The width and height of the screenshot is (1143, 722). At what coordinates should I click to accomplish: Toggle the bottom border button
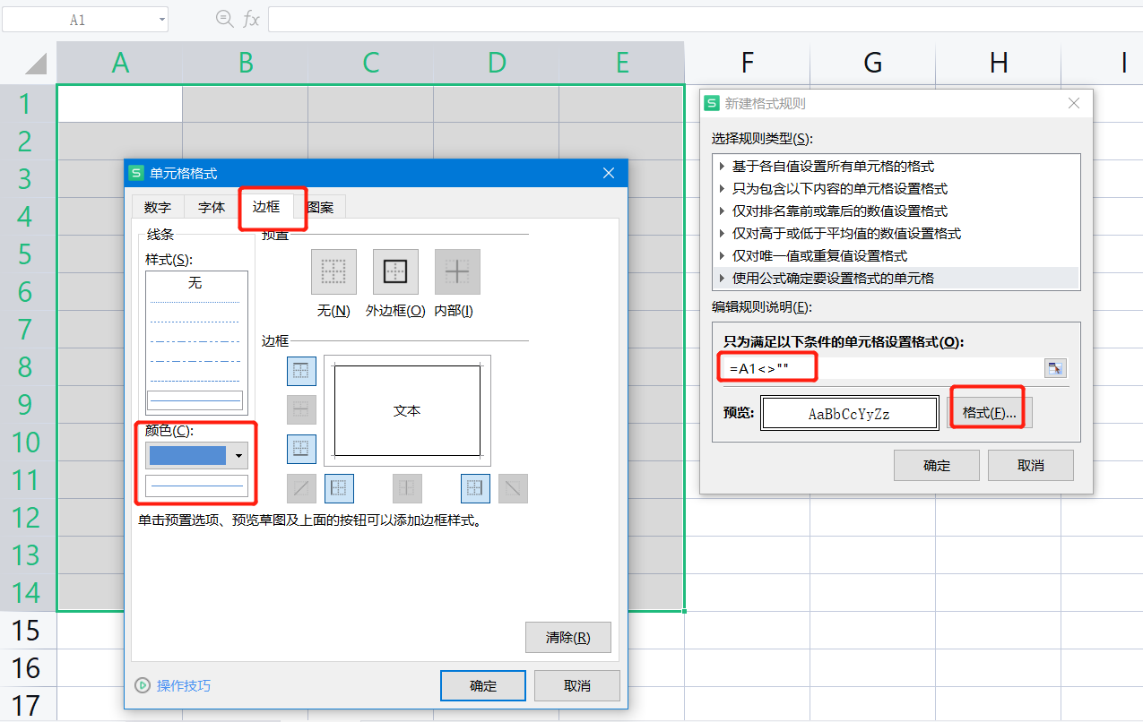click(x=301, y=449)
